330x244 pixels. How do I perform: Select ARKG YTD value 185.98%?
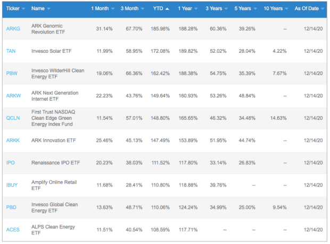160,29
